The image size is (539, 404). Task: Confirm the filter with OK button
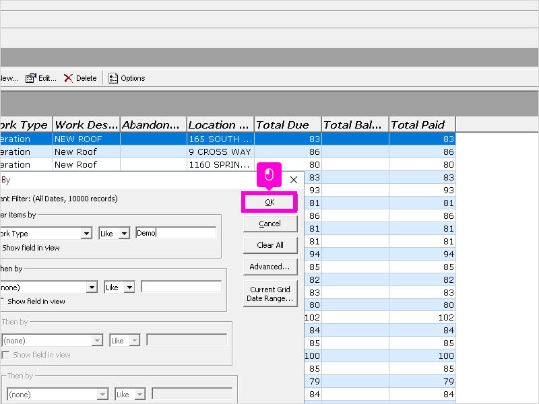click(269, 203)
